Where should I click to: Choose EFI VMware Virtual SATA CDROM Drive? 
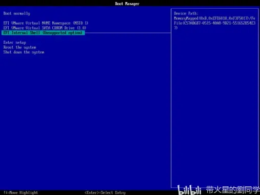pos(45,28)
